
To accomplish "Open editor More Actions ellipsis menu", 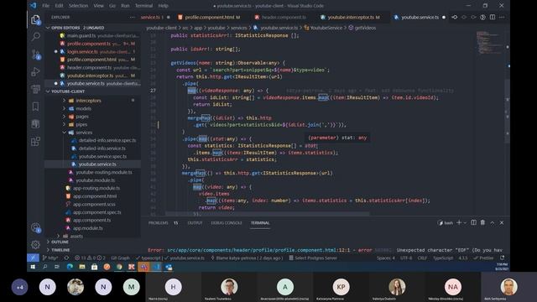I will point(502,17).
